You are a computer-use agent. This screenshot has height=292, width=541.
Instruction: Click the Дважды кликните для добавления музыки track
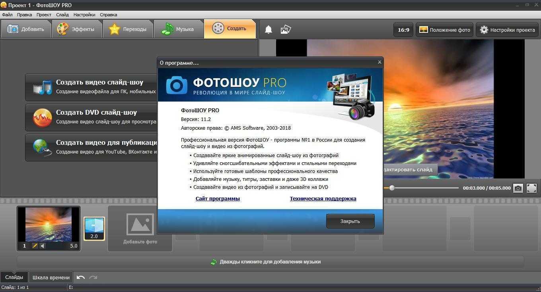pyautogui.click(x=270, y=262)
